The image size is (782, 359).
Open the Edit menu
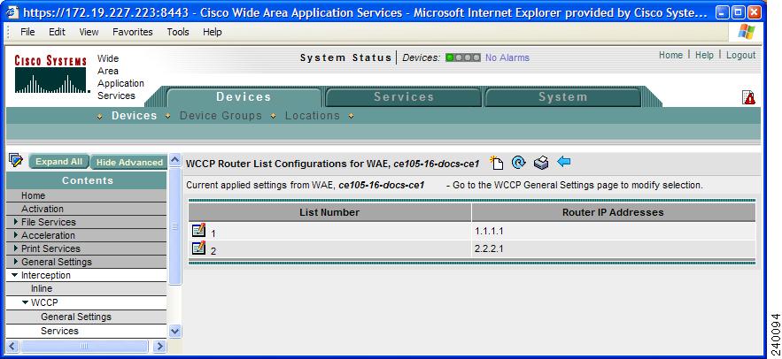coord(57,32)
